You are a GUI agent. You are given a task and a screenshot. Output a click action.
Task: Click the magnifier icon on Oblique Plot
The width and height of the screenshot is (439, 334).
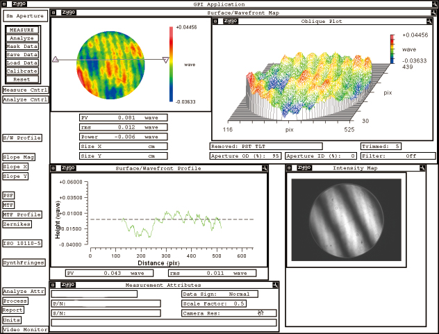[431, 22]
